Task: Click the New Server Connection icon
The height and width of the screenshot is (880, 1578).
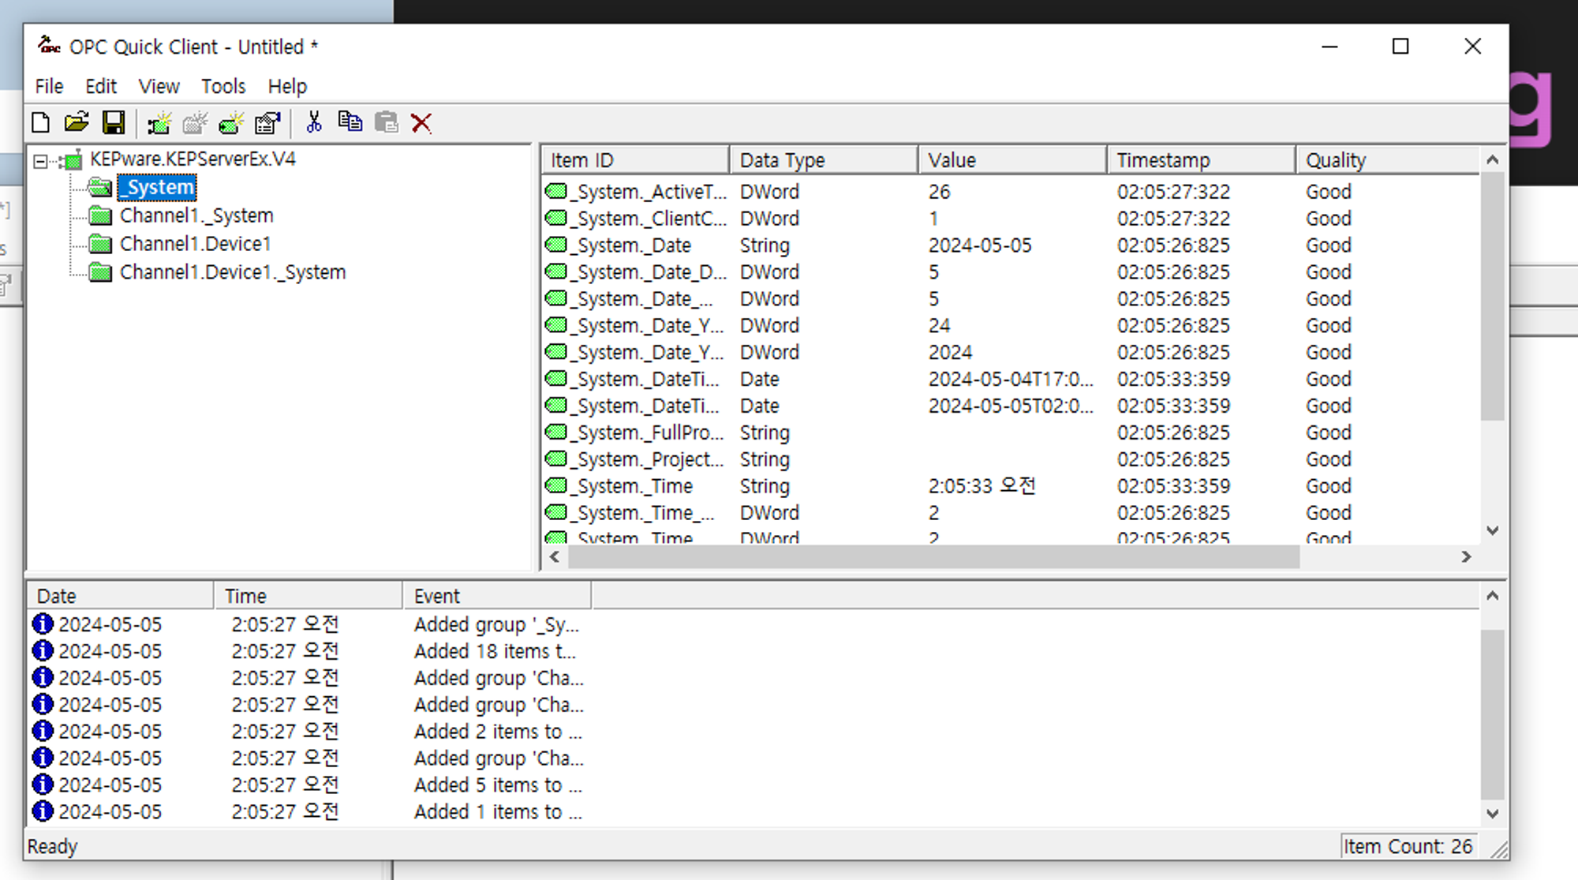Action: (x=159, y=123)
